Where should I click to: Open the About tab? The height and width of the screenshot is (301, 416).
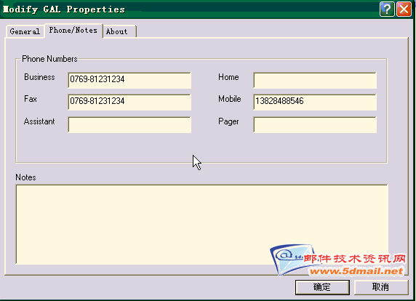[x=119, y=32]
